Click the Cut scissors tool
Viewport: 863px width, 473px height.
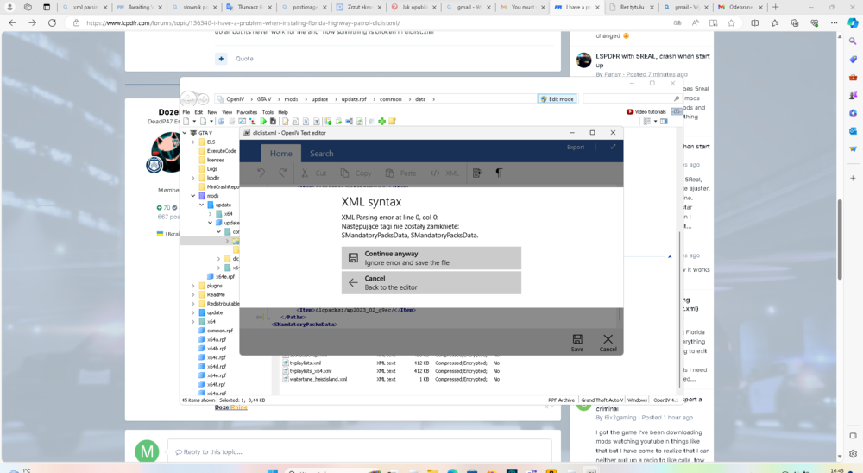pos(314,173)
